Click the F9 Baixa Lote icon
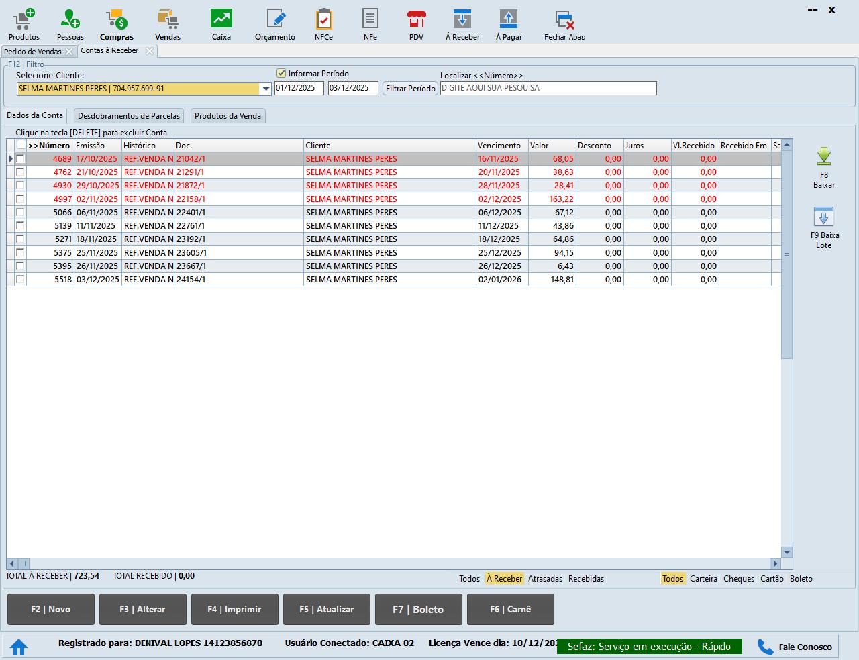This screenshot has width=859, height=660. (x=823, y=217)
